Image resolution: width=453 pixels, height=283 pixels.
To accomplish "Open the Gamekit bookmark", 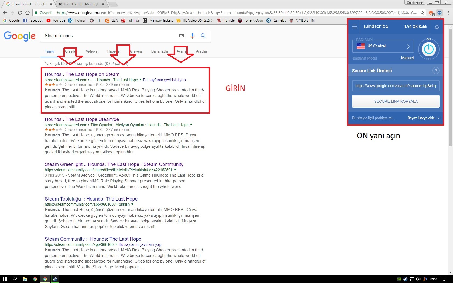I will [276, 20].
